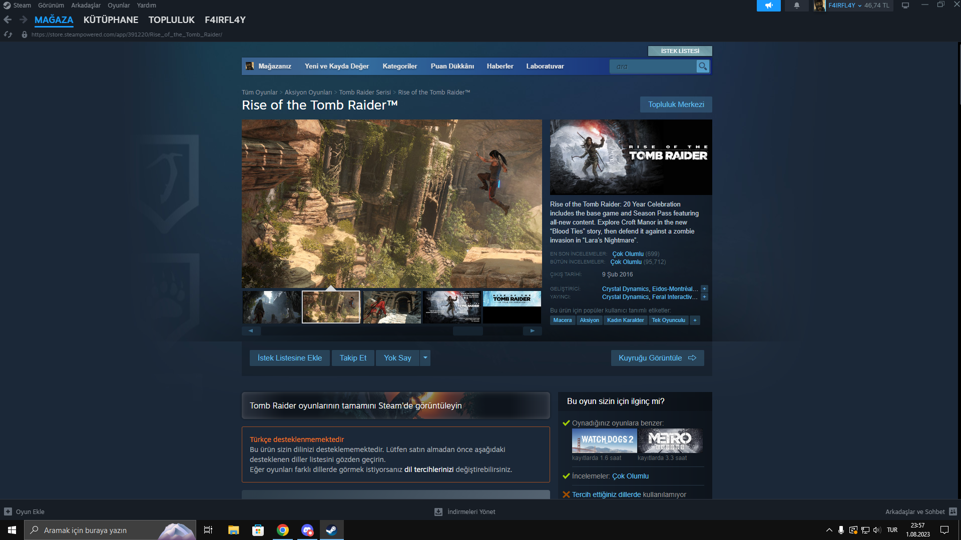The height and width of the screenshot is (540, 961).
Task: Open the manage downloads icon
Action: coord(438,511)
